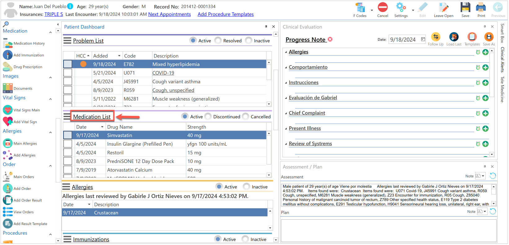Image resolution: width=509 pixels, height=245 pixels.
Task: Click the Follow Up icon
Action: (x=436, y=37)
